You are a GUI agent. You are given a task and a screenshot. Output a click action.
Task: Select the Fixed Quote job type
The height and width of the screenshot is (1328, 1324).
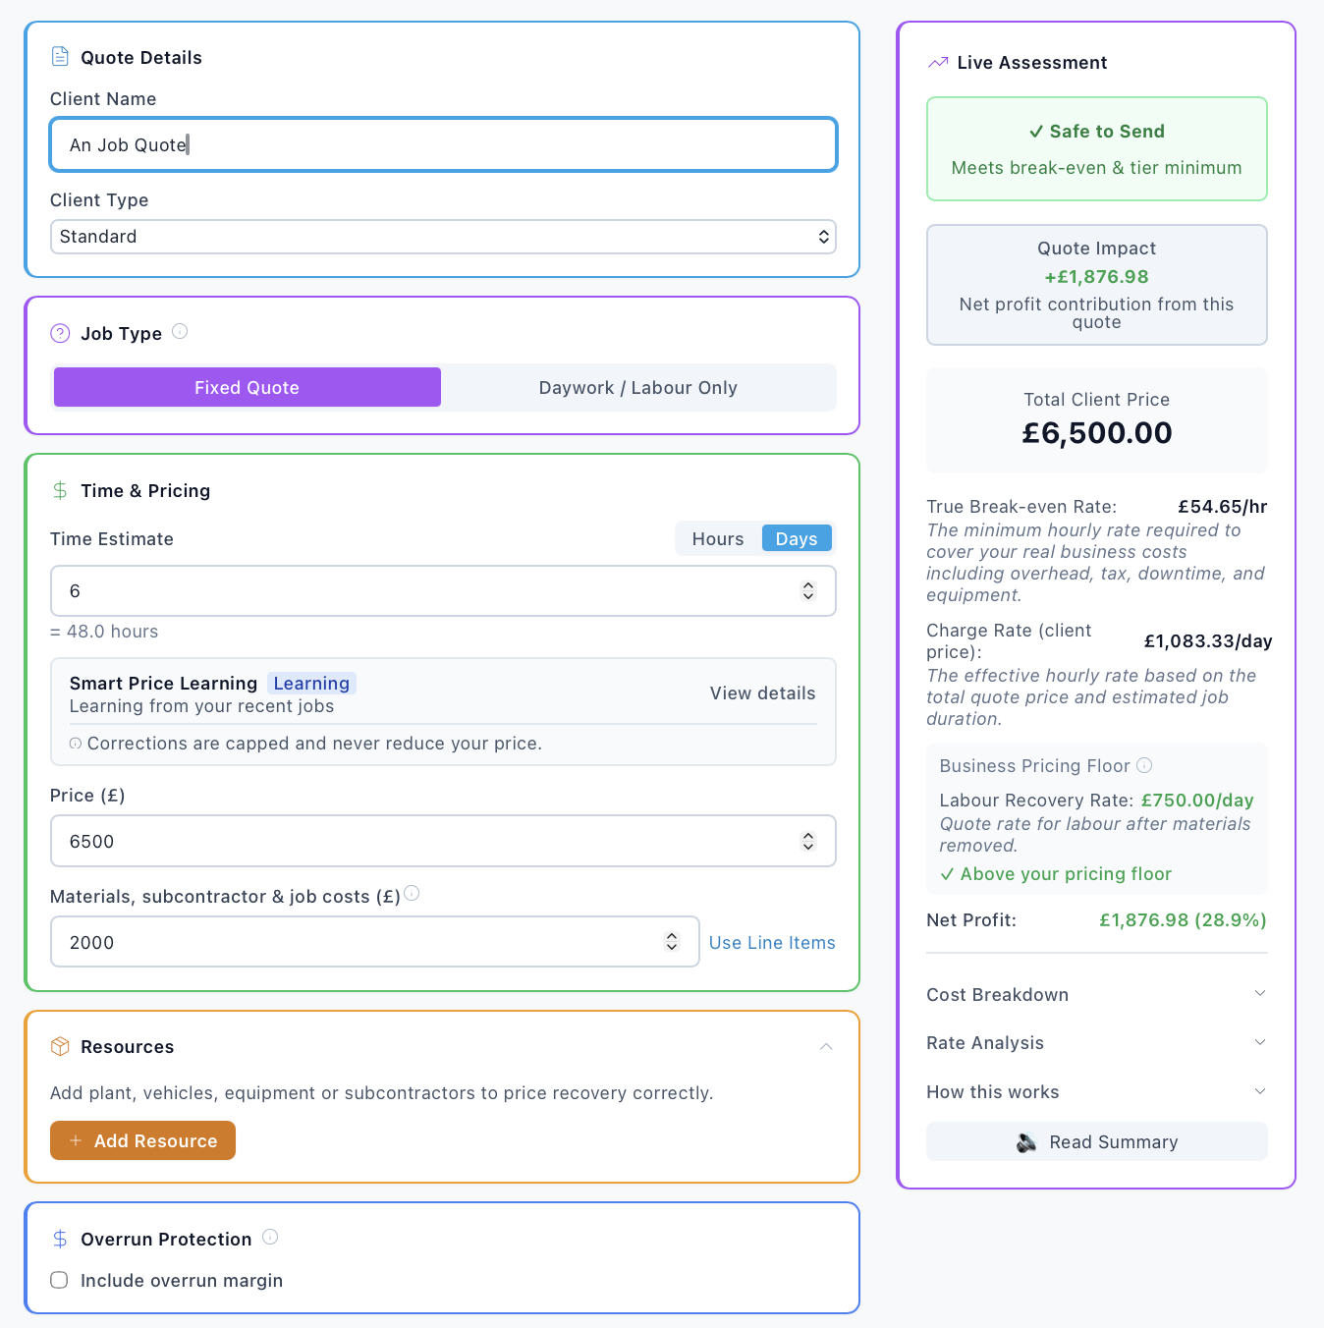pyautogui.click(x=248, y=387)
